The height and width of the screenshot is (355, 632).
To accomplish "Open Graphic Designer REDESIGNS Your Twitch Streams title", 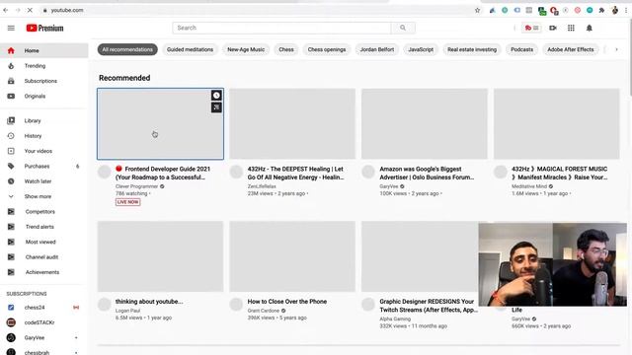I will coord(429,306).
